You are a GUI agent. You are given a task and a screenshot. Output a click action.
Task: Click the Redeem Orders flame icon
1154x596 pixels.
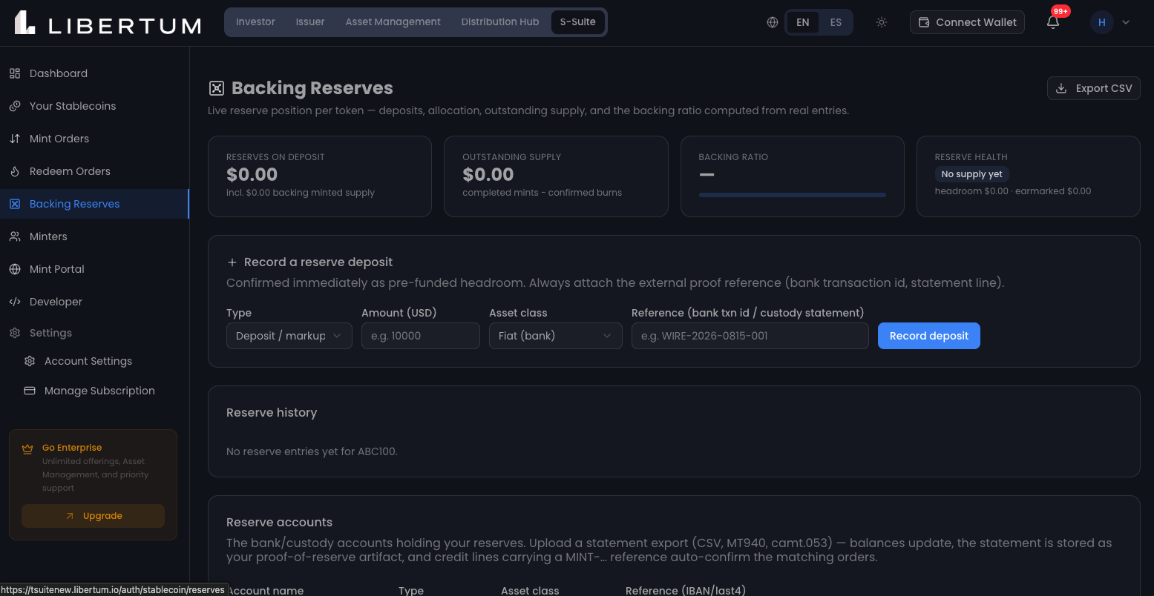15,171
